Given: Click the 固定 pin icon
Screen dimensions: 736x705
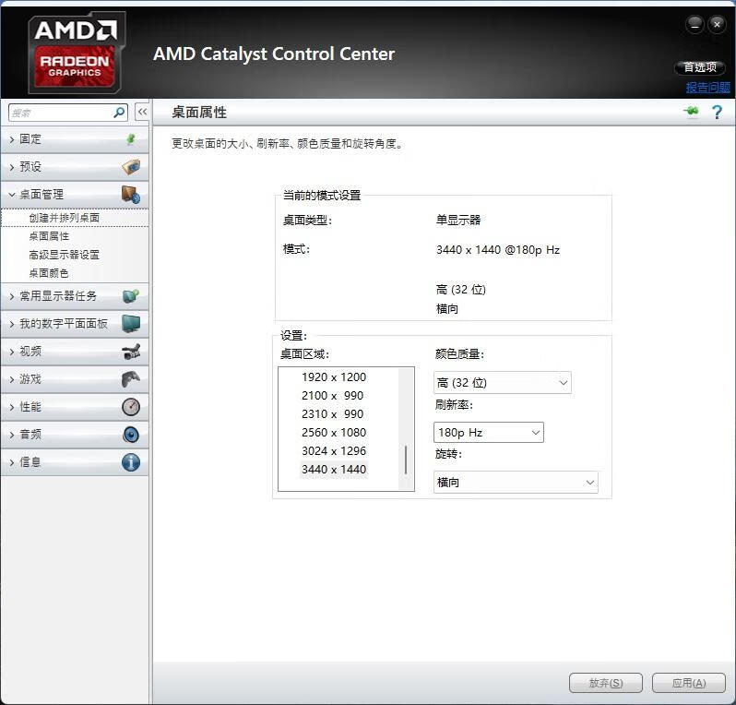Looking at the screenshot, I should [131, 139].
